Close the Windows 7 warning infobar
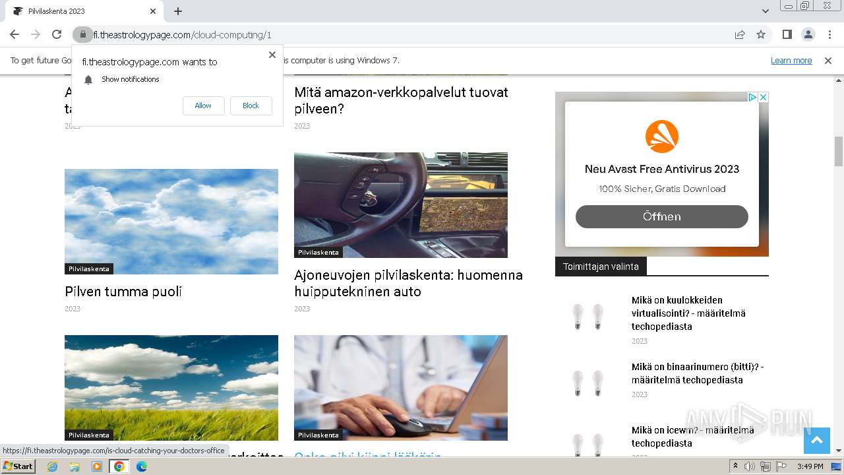 [828, 60]
